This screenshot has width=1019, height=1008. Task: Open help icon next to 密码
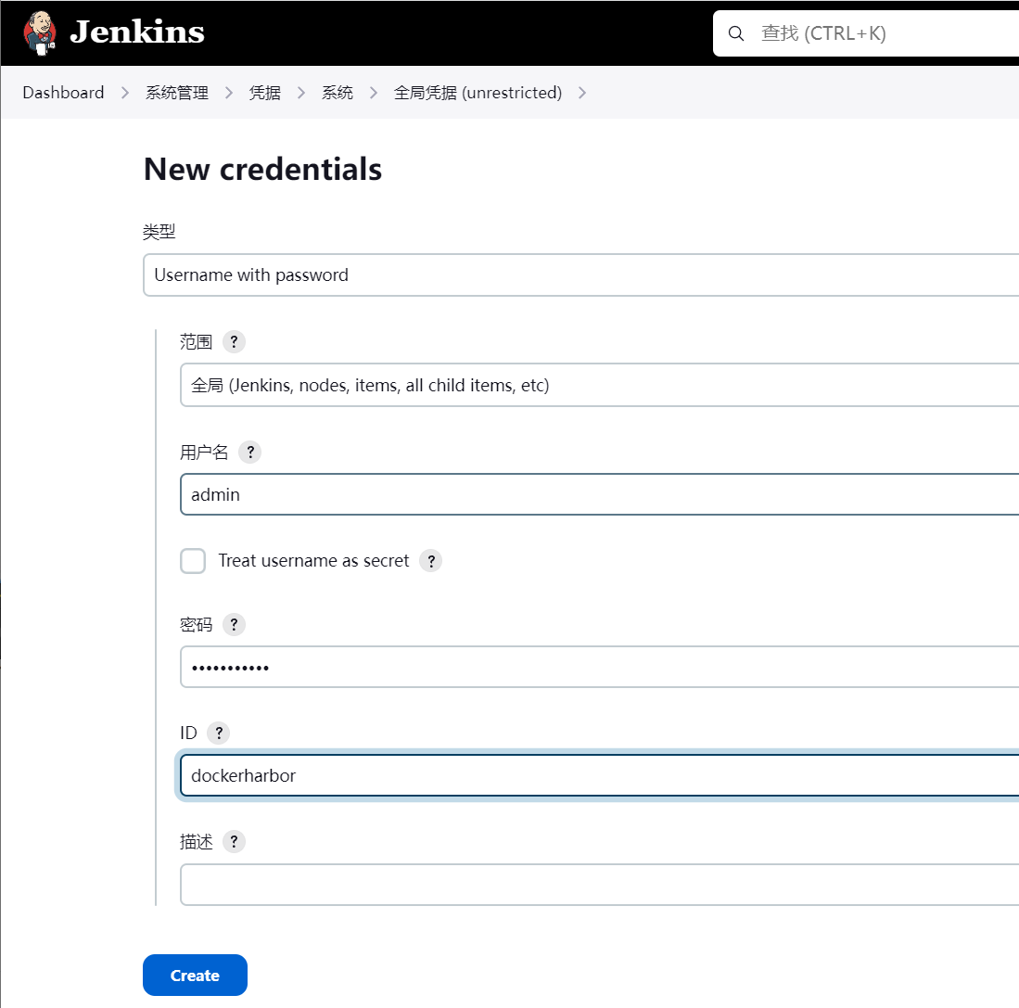tap(234, 624)
